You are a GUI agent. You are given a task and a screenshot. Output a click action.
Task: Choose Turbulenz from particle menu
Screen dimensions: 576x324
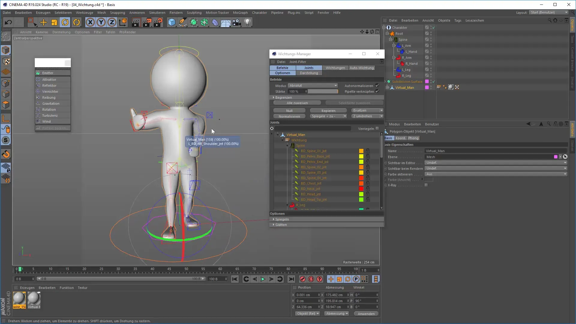[53, 115]
